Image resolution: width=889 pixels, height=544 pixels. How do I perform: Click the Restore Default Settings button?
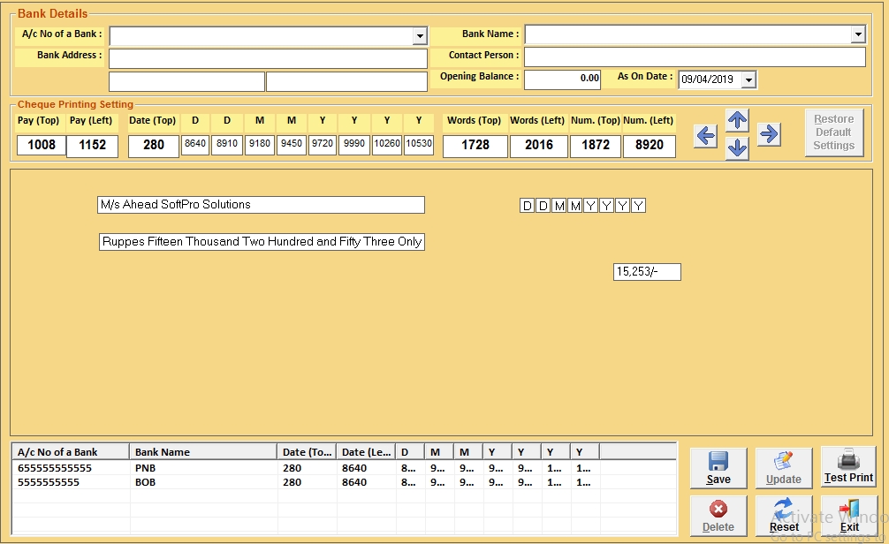click(x=833, y=132)
